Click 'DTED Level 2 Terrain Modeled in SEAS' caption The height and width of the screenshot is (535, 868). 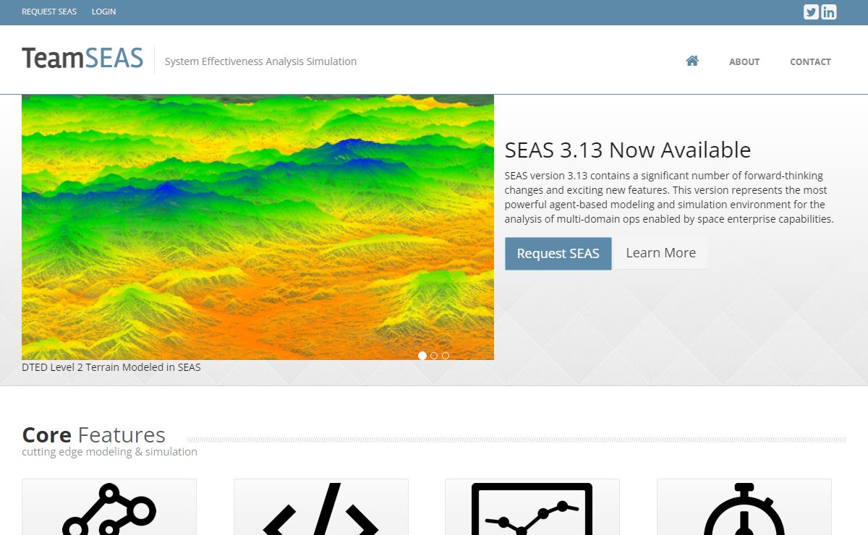pyautogui.click(x=111, y=367)
